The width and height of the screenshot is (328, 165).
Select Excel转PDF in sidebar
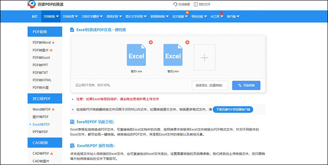tap(41, 125)
